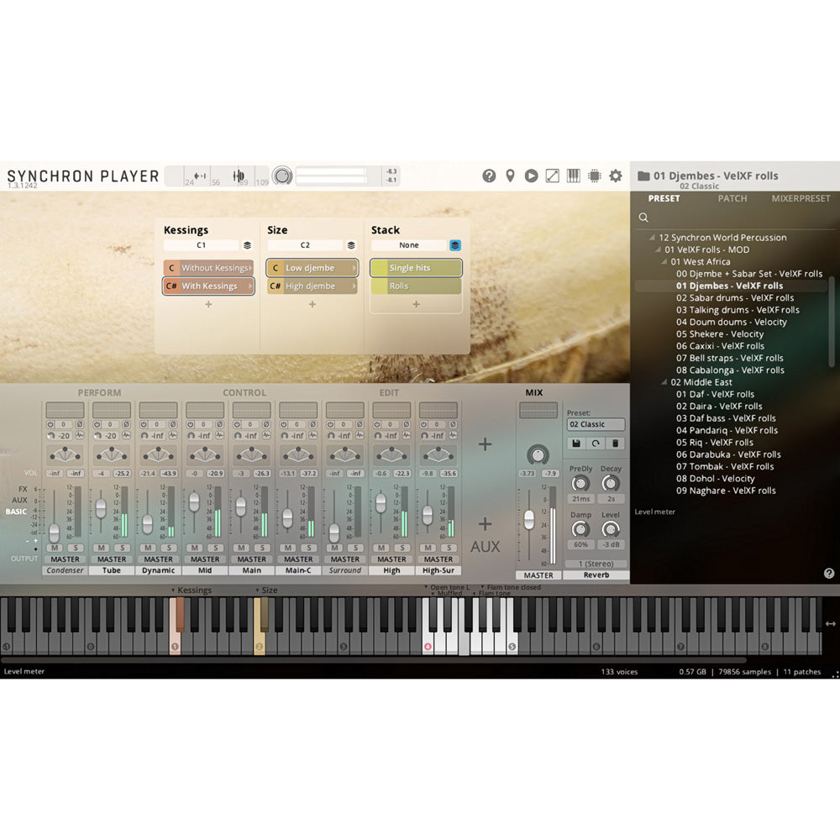Image resolution: width=840 pixels, height=840 pixels.
Task: Toggle the piano keyboard icon in toolbar
Action: click(x=573, y=176)
